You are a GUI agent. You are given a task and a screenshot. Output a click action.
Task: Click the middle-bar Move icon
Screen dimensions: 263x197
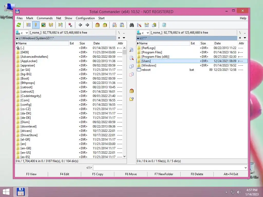(x=131, y=74)
